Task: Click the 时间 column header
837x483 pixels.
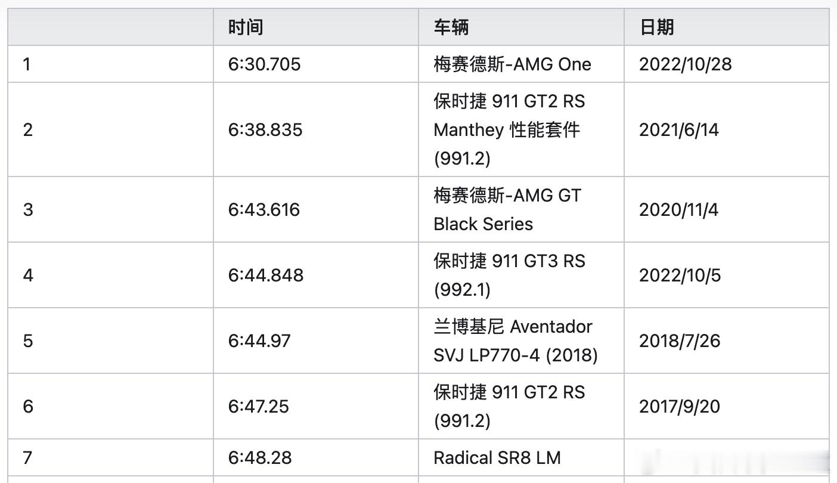Action: [246, 27]
